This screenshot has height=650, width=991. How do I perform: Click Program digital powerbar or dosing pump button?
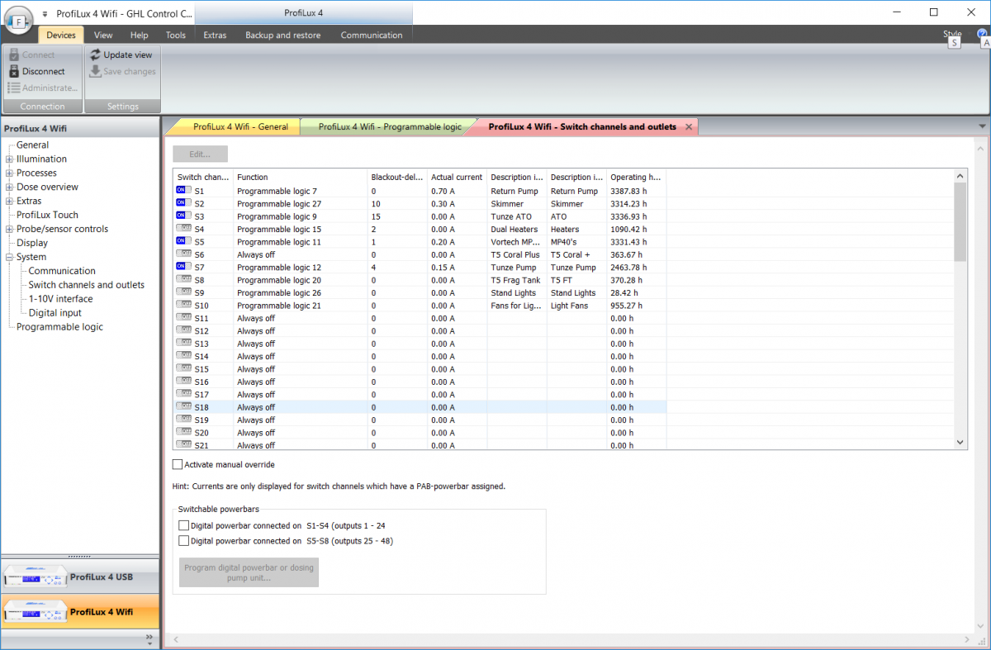(249, 572)
